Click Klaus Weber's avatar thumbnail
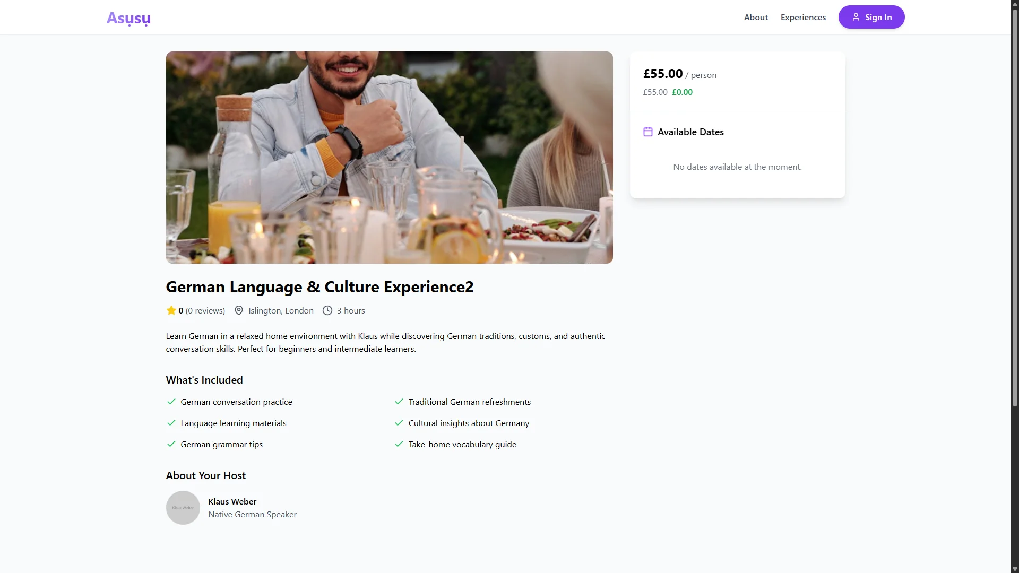Image resolution: width=1019 pixels, height=573 pixels. pos(183,508)
